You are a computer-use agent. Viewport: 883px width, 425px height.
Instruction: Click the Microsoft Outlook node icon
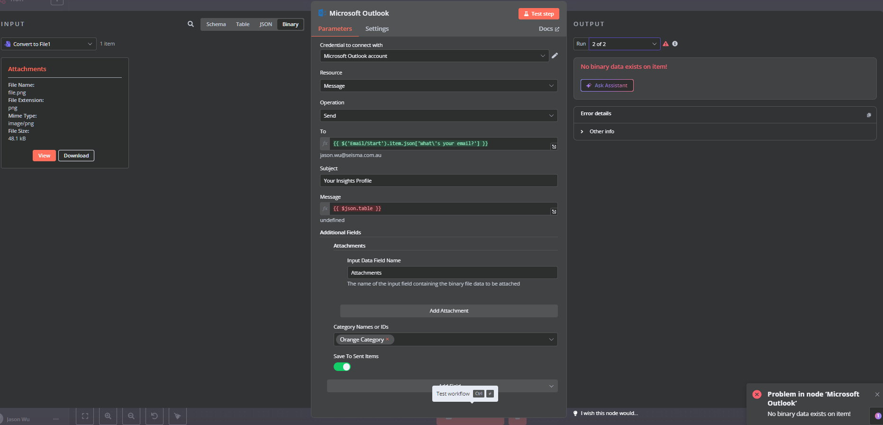(x=322, y=13)
